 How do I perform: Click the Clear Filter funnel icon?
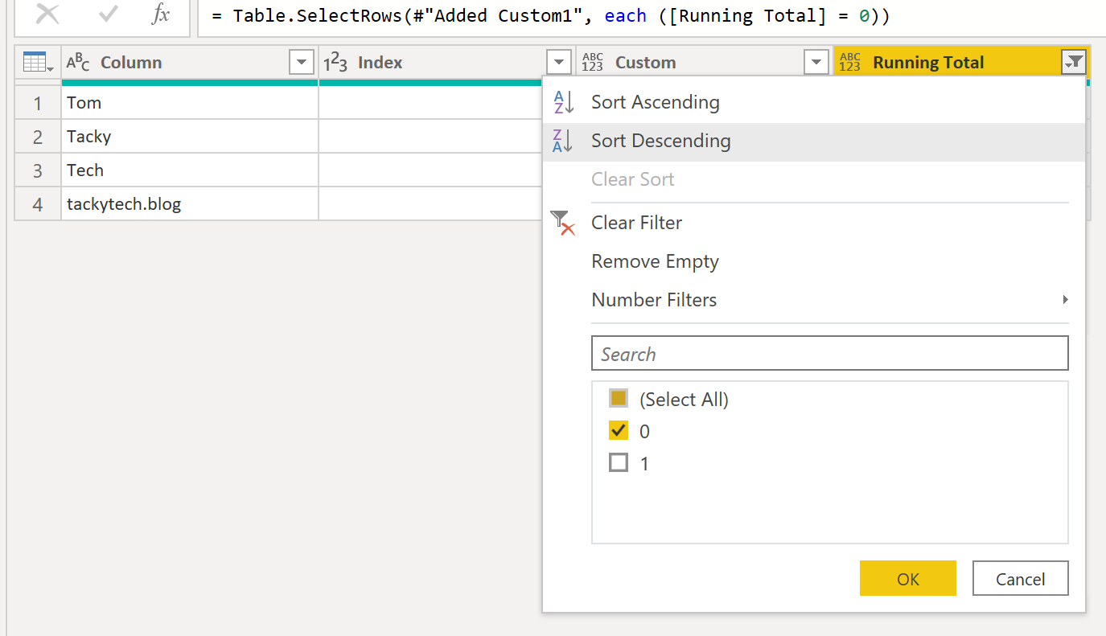(563, 223)
